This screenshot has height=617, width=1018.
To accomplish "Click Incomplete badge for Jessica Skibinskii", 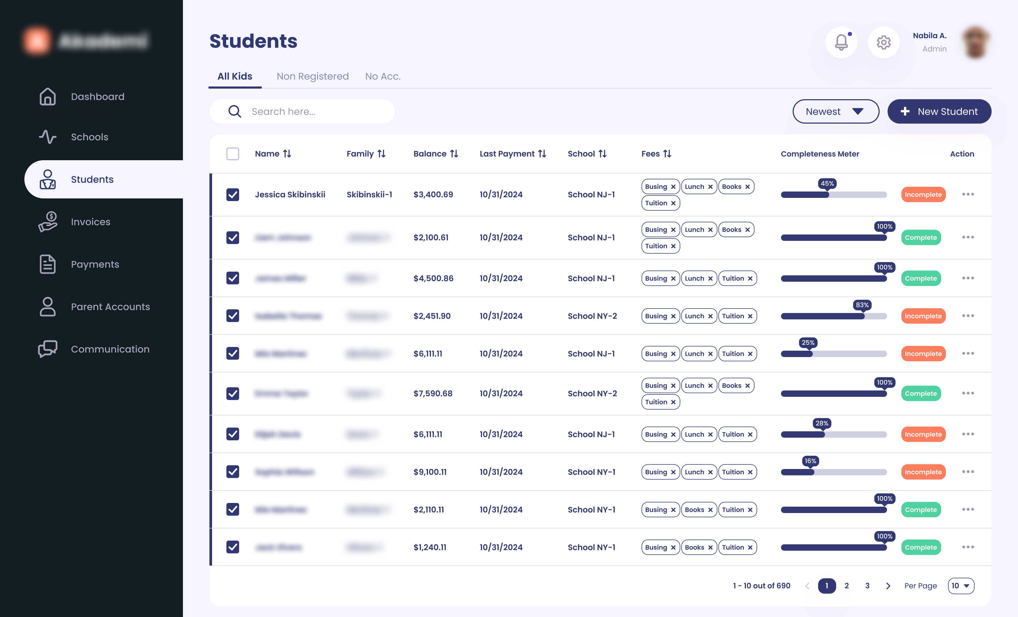I will (923, 195).
